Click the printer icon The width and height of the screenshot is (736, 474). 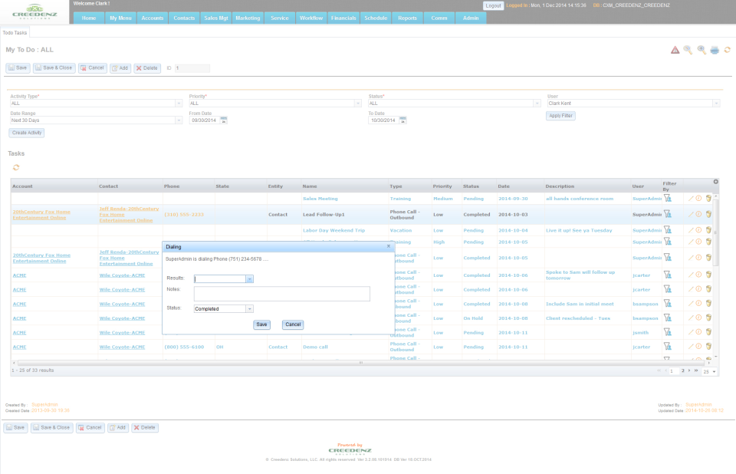715,50
